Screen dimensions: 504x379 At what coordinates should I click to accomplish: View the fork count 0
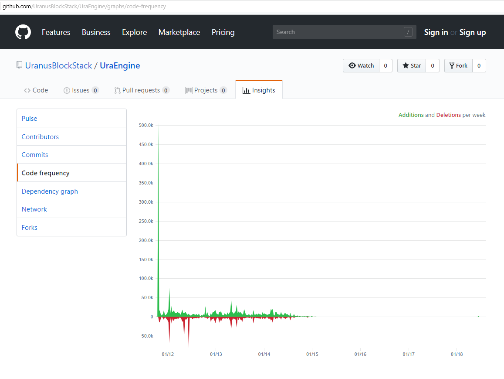tap(479, 65)
